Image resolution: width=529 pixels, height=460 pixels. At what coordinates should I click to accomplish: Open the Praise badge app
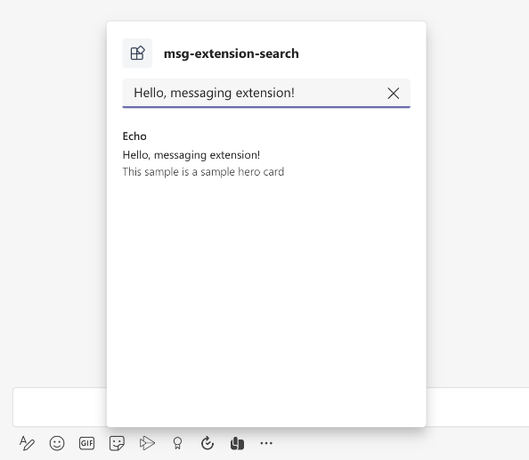point(177,443)
